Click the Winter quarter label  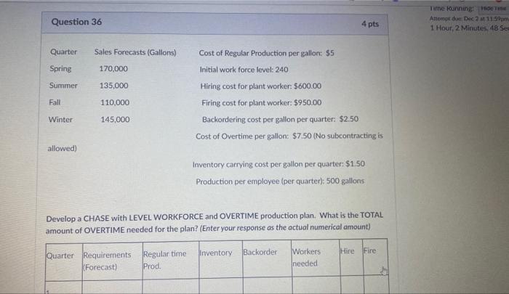tap(60, 119)
